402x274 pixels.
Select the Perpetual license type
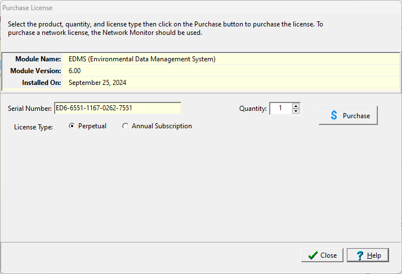tap(72, 126)
